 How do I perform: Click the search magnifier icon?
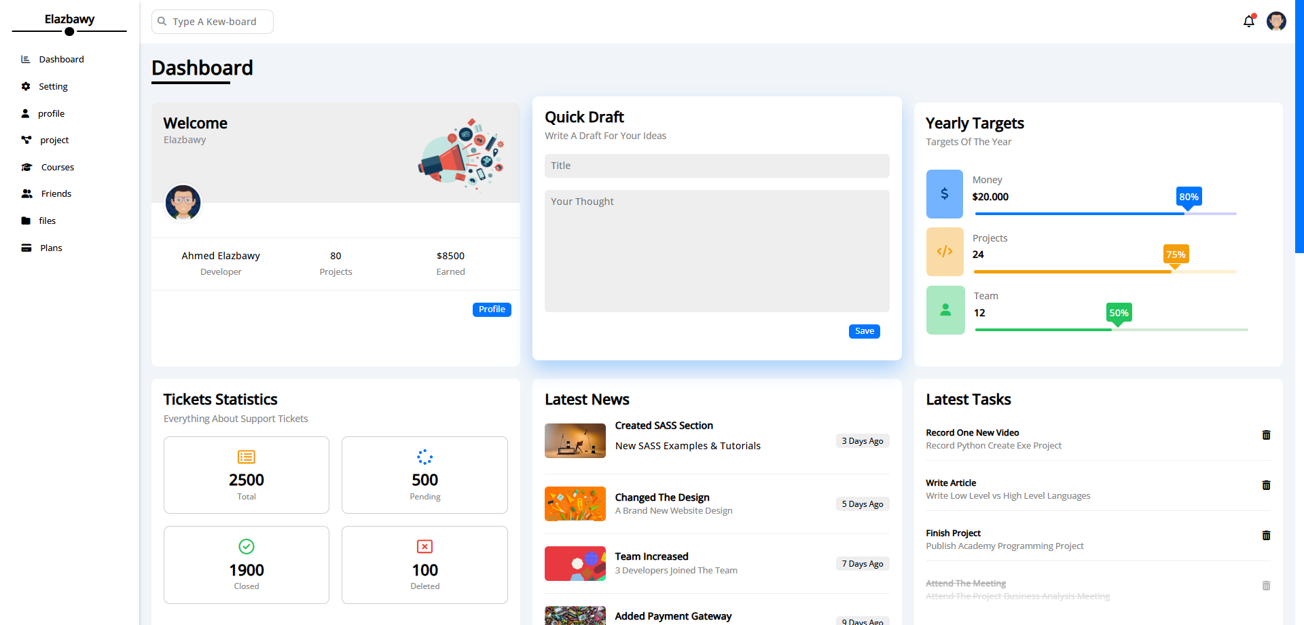click(x=162, y=21)
